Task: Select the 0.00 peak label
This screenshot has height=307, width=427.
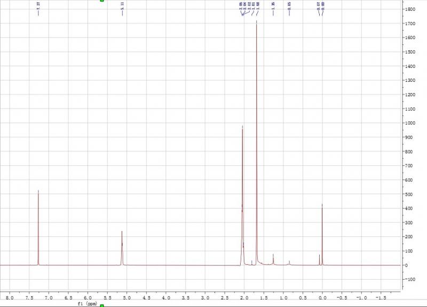Action: (323, 6)
